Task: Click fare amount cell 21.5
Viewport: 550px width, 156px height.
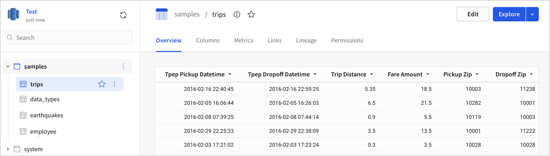Action: pyautogui.click(x=426, y=103)
